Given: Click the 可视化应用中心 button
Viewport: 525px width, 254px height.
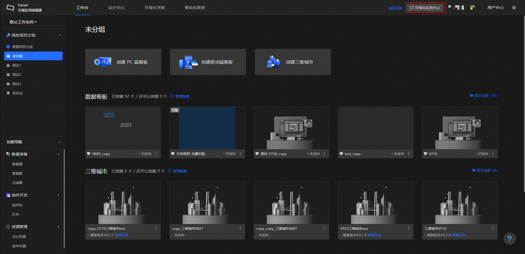Looking at the screenshot, I should 425,8.
